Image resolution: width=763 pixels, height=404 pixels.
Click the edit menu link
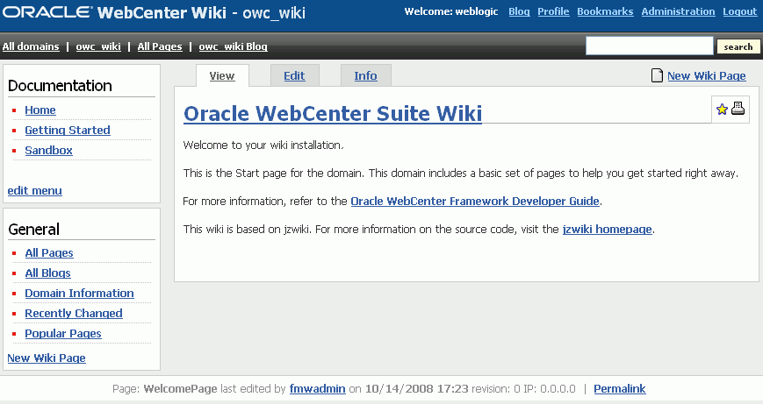34,191
